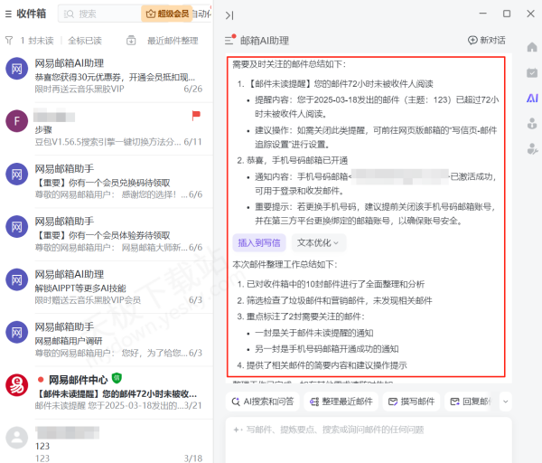Collapse the AI assistant panel with arrow icon
Screen dimensions: 542x463
pos(229,14)
